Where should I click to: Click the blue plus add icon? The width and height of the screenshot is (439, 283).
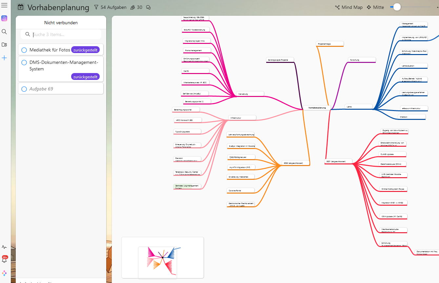pos(4,58)
